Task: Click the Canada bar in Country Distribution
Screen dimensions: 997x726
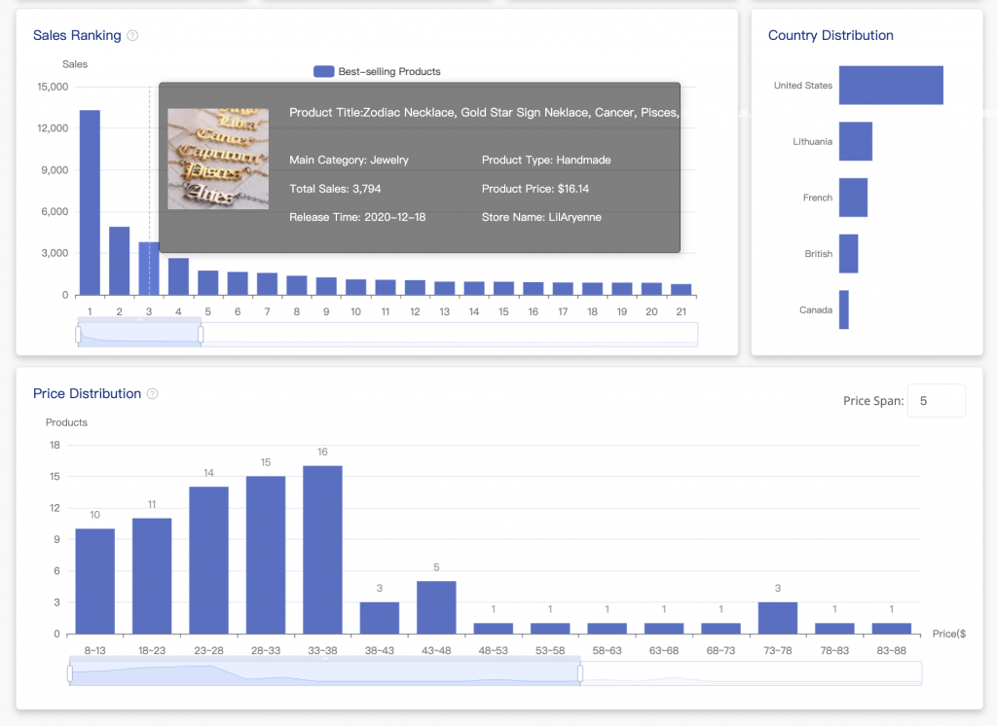Action: click(843, 309)
